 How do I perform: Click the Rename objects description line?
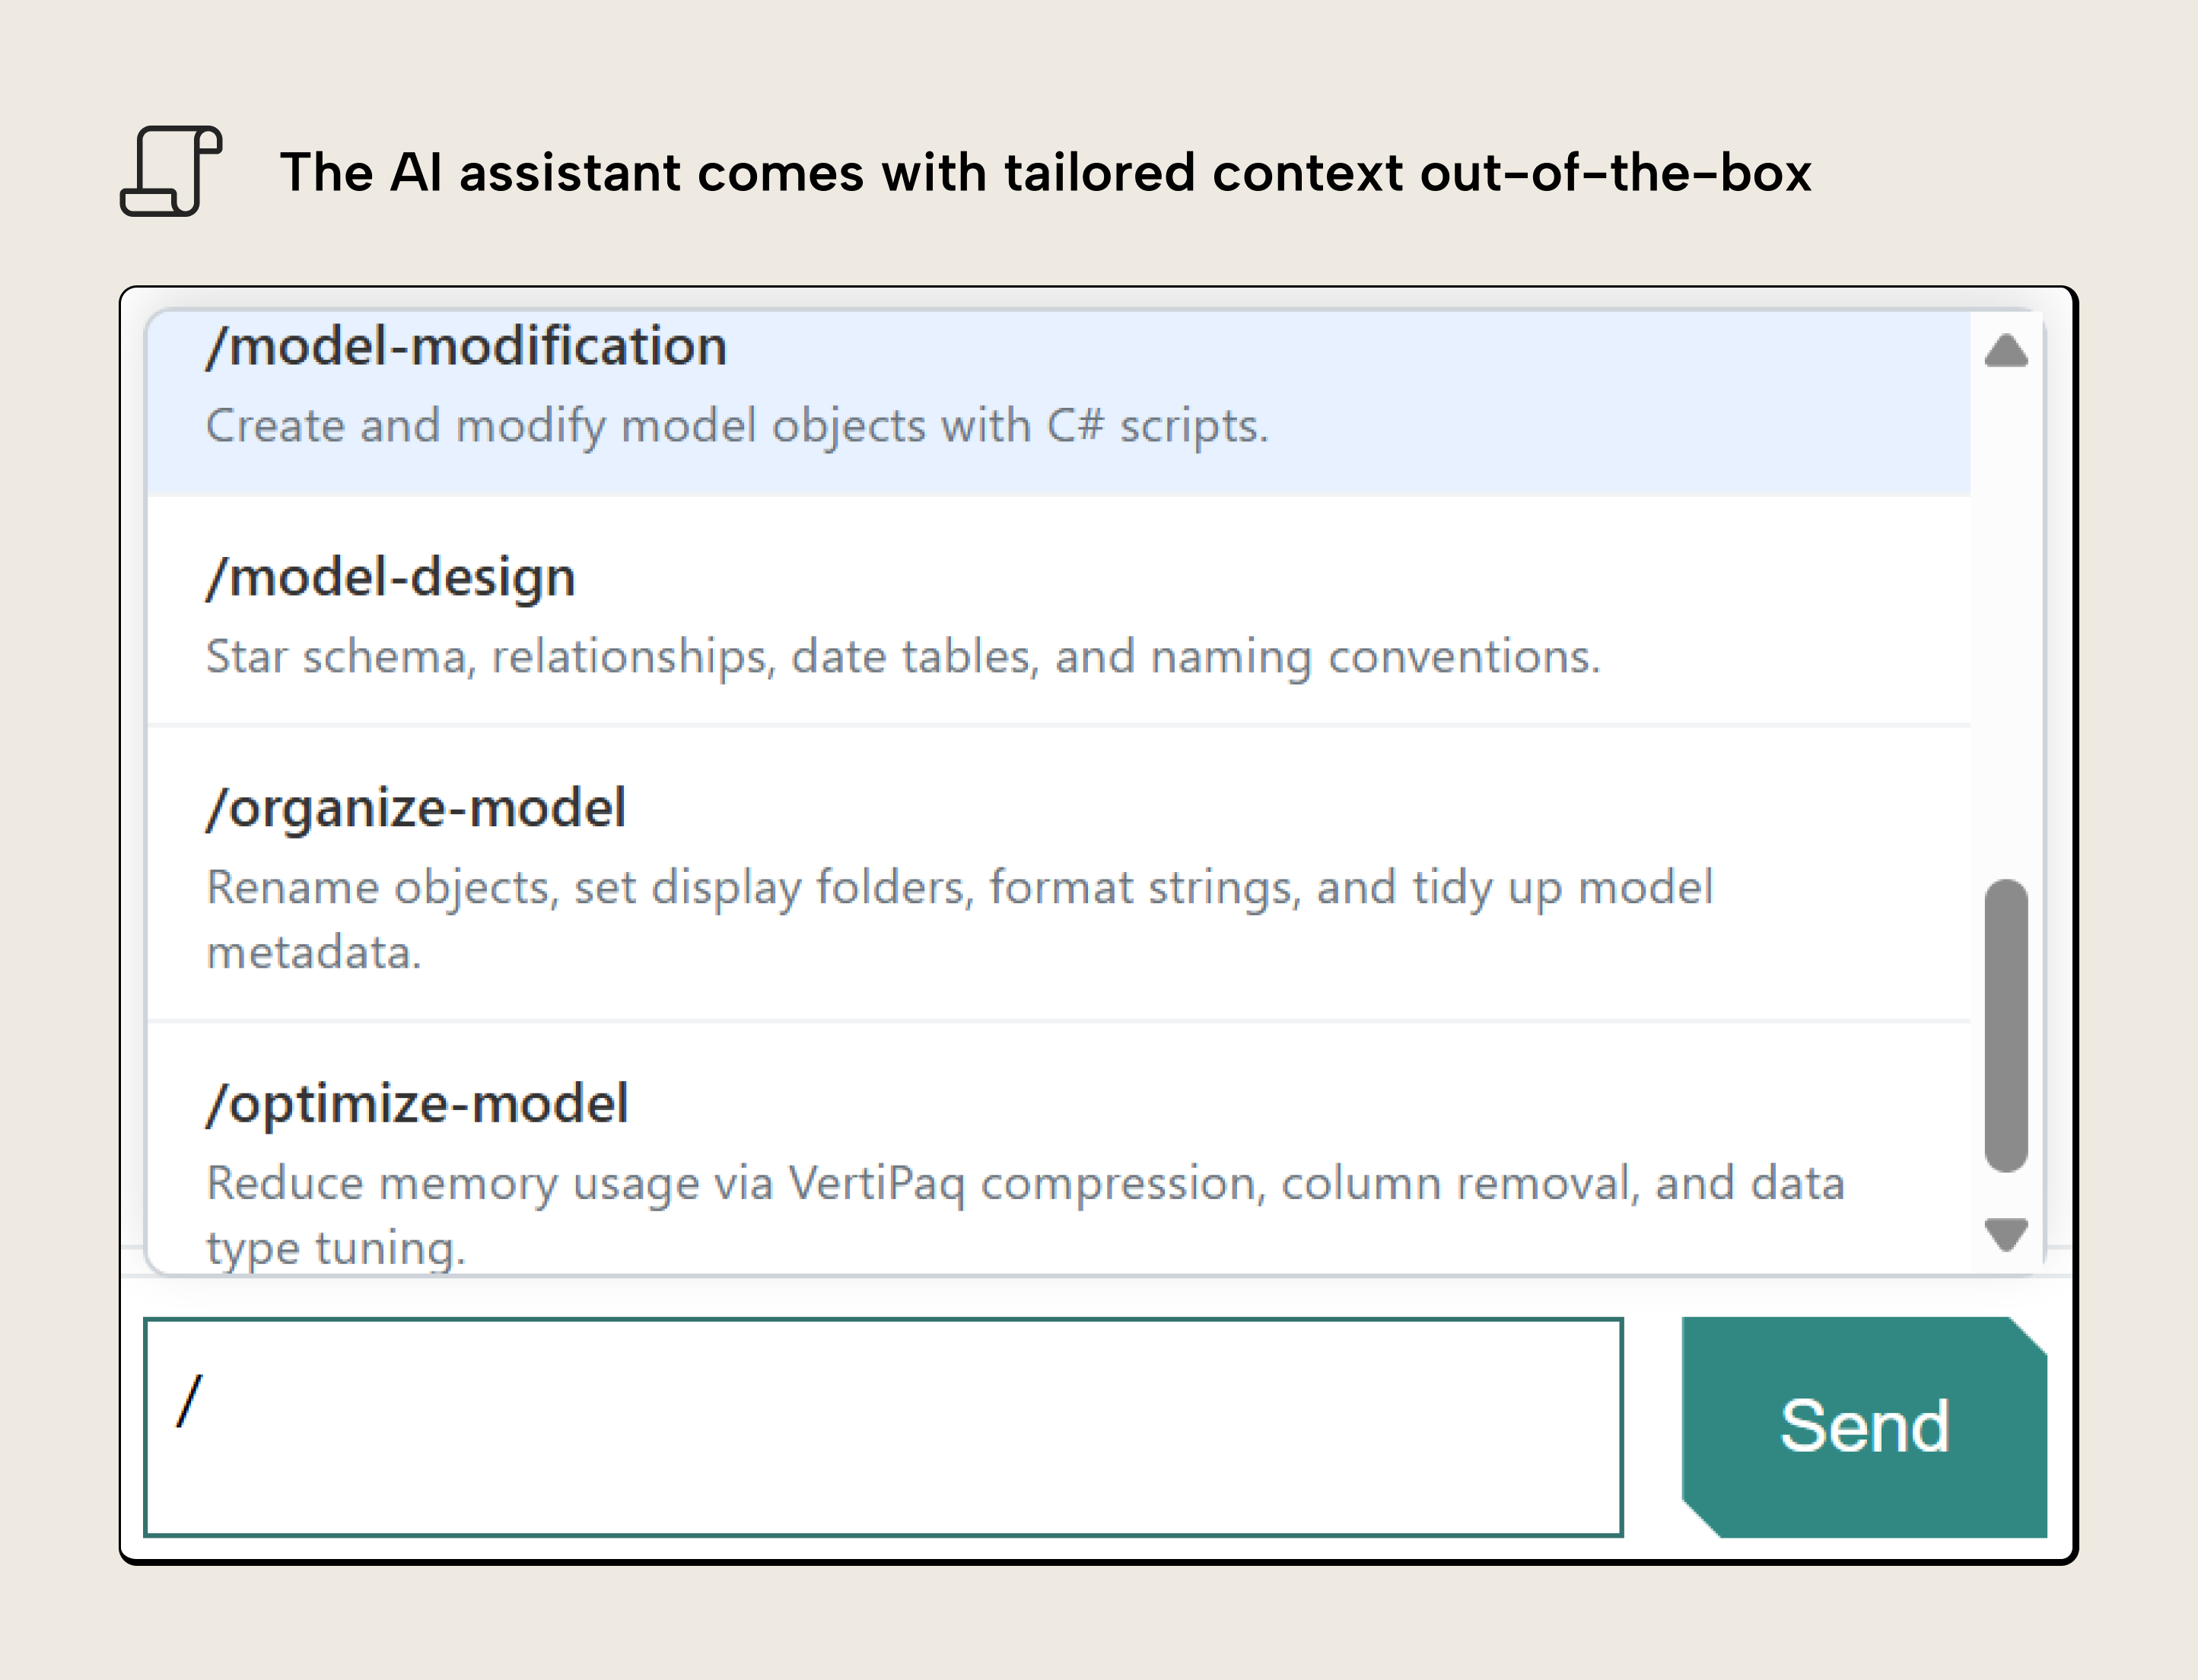coord(960,886)
